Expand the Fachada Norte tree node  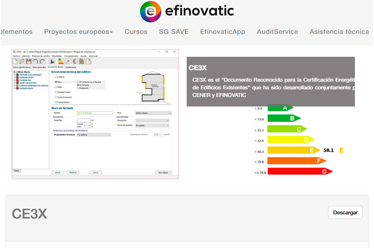coord(15,88)
